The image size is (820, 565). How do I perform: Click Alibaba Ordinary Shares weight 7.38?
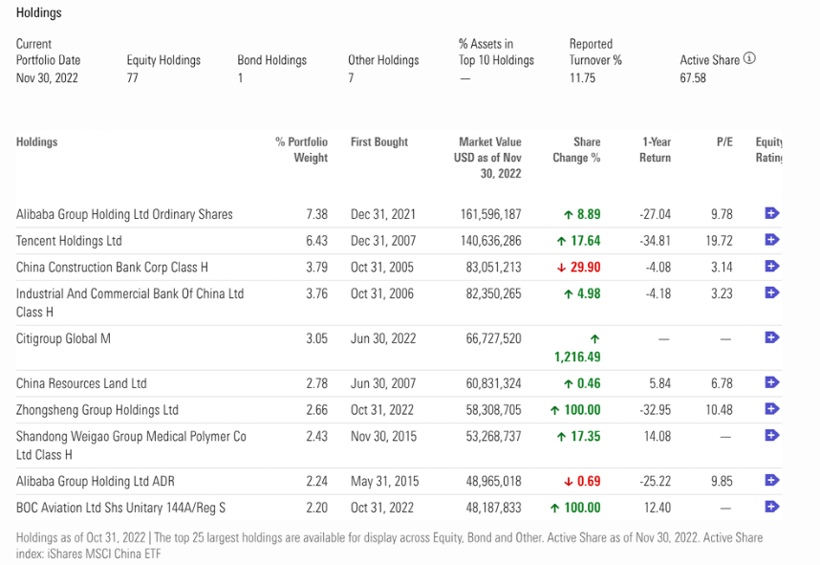[x=317, y=214]
